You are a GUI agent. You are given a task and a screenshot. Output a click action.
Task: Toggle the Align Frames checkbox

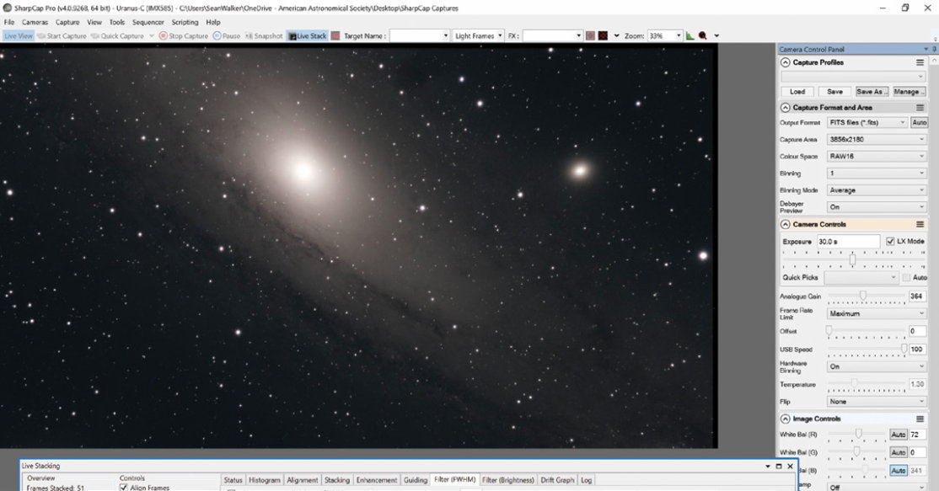pos(124,488)
